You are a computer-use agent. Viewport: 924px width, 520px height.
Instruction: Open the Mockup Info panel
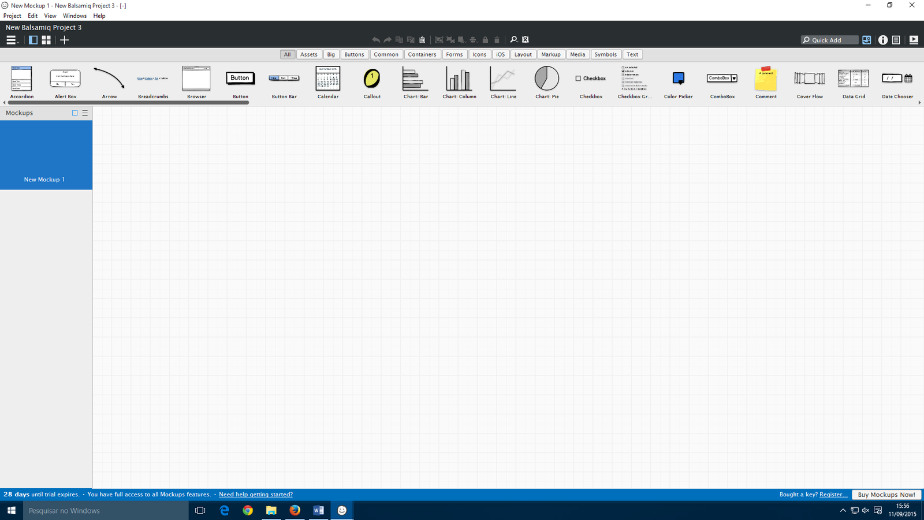tap(883, 40)
